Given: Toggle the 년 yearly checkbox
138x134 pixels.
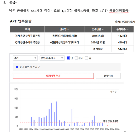Looking at the screenshot, I should [x=68, y=58].
